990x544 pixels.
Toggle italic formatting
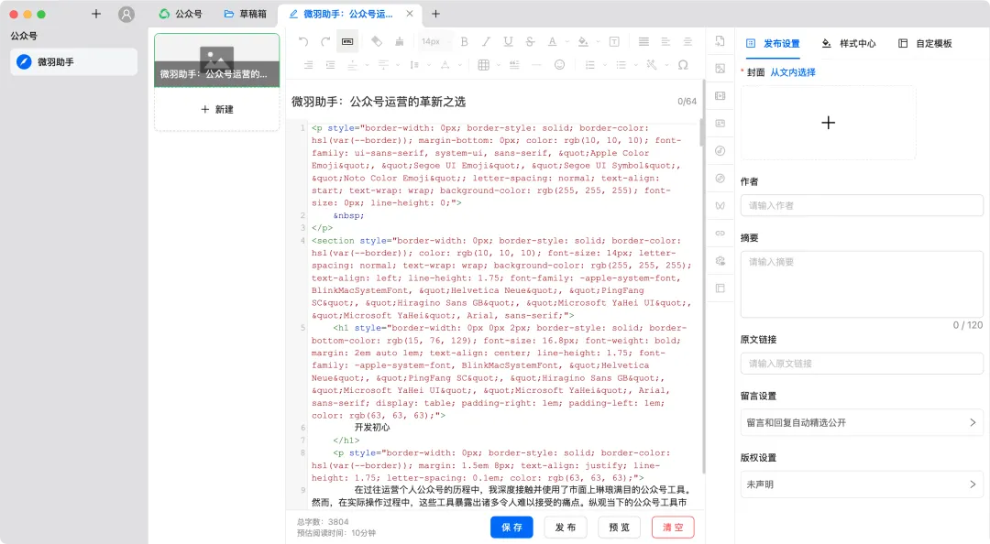pyautogui.click(x=486, y=41)
